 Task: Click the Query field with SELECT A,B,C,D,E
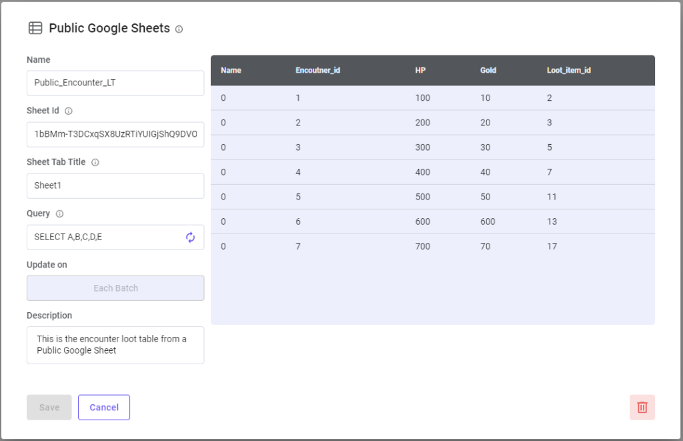tap(107, 238)
